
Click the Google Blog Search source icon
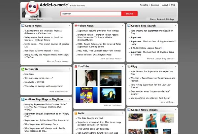(129, 26)
